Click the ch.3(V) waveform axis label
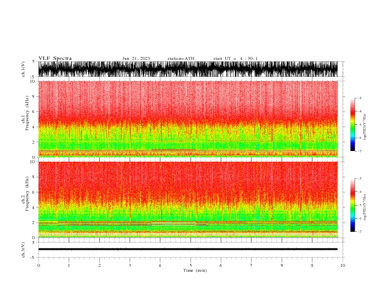Screen dimensions: 386x298 pyautogui.click(x=23, y=250)
